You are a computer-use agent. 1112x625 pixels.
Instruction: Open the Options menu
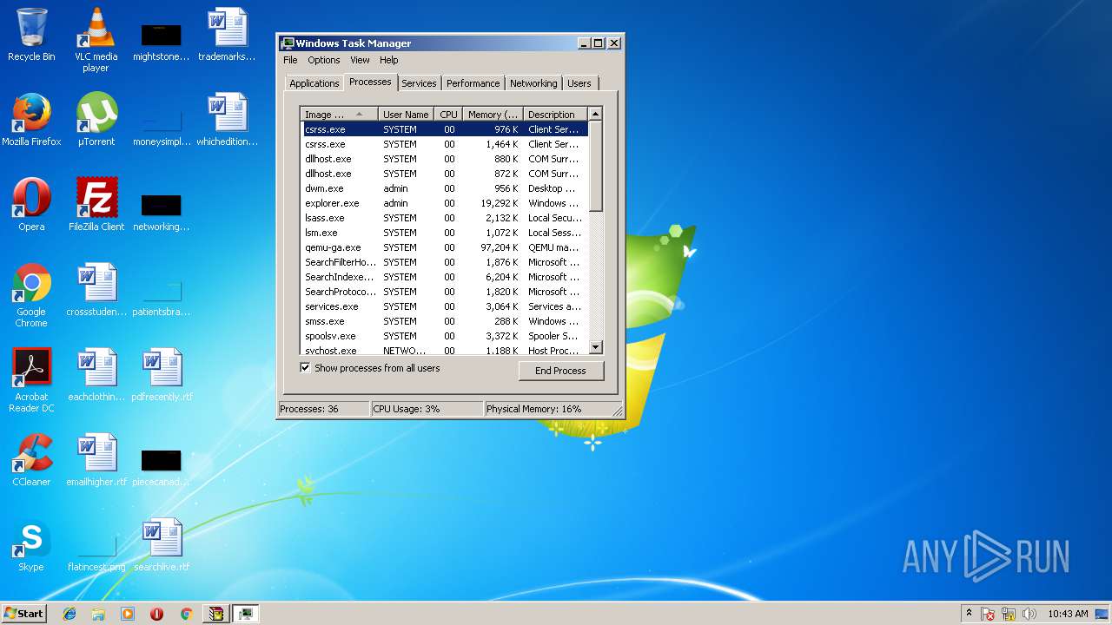pyautogui.click(x=324, y=60)
